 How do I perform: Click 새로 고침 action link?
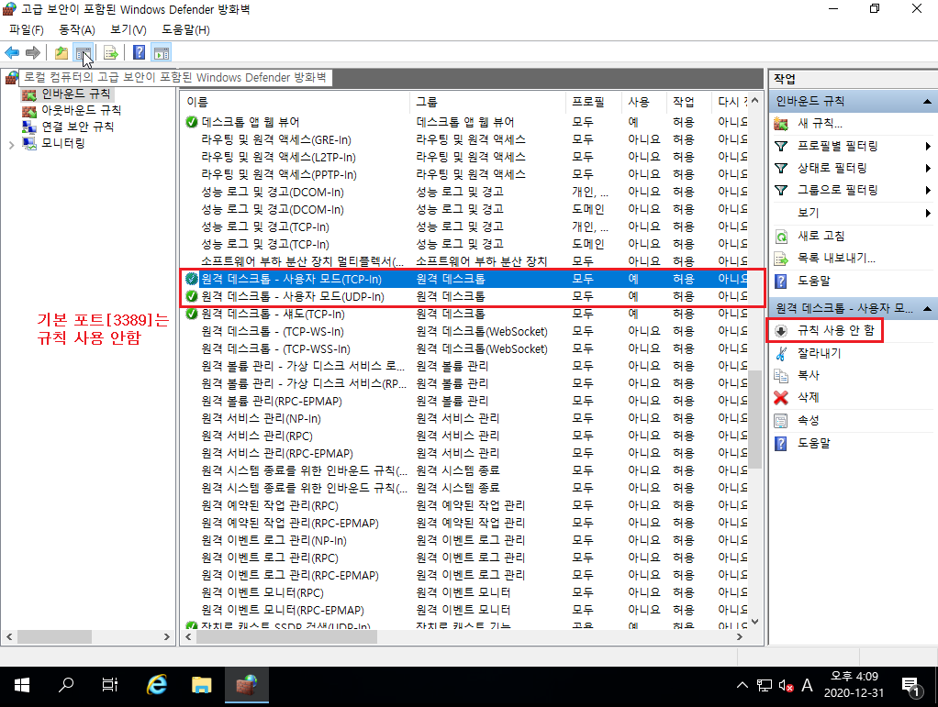click(821, 236)
